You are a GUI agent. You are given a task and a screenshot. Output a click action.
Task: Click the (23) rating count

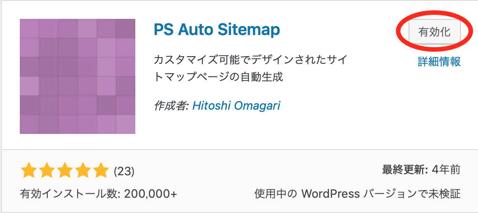coord(124,172)
